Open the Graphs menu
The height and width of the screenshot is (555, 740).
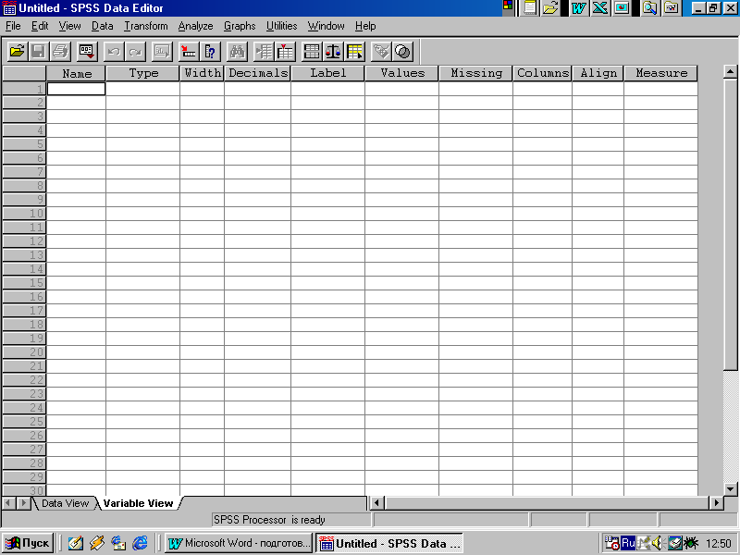point(240,26)
